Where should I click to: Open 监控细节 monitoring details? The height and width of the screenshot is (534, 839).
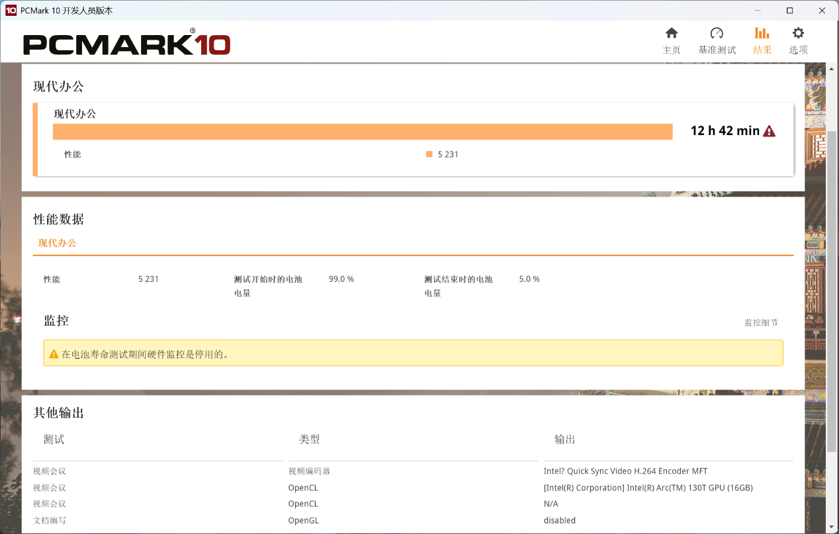point(761,322)
